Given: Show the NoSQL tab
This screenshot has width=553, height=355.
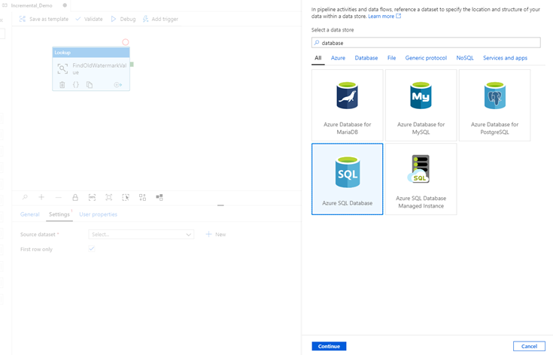Looking at the screenshot, I should tap(465, 58).
